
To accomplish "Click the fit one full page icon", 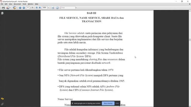I will (x=57, y=8).
